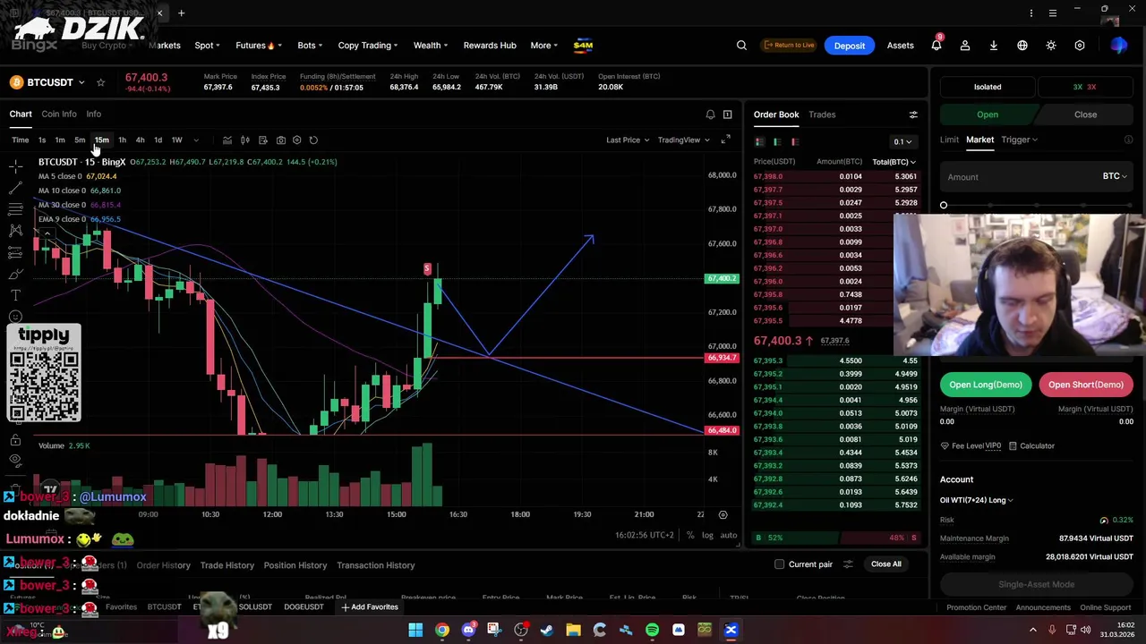Select Isolated margin mode
This screenshot has height=644, width=1146.
988,87
